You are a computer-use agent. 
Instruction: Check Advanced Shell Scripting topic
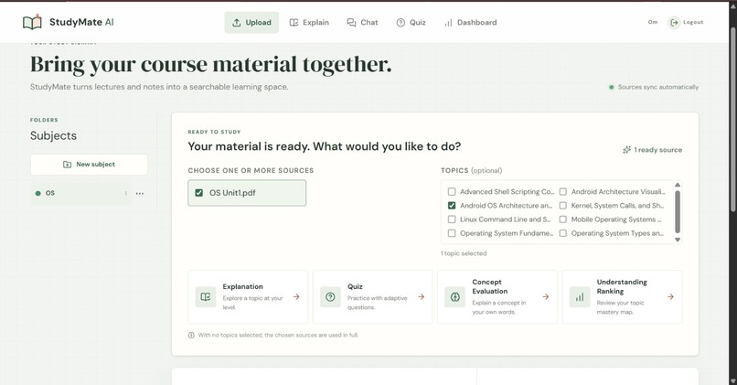point(452,192)
